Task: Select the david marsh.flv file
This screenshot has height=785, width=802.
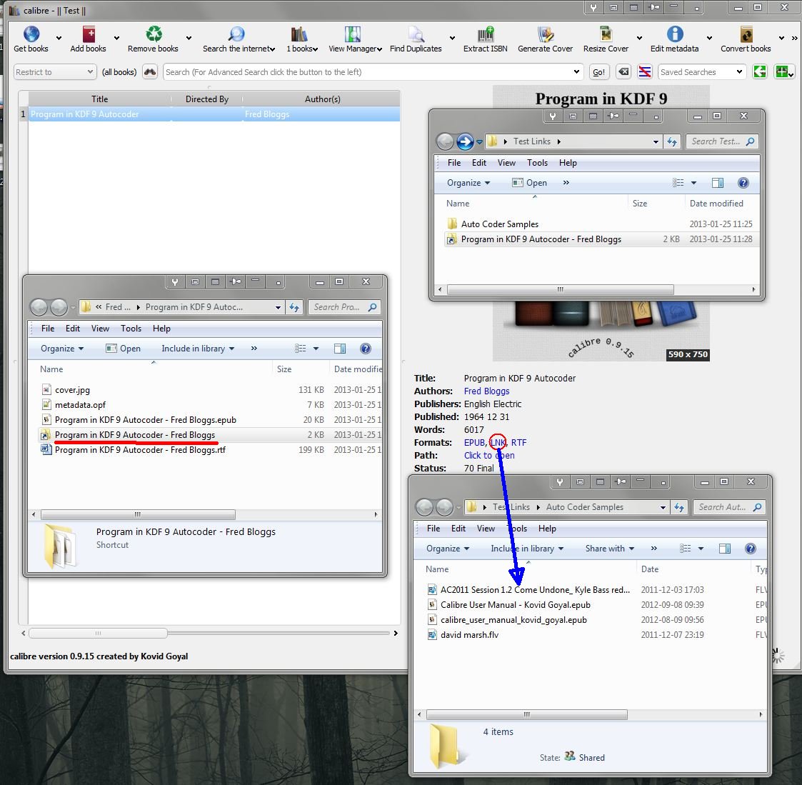Action: [x=469, y=635]
